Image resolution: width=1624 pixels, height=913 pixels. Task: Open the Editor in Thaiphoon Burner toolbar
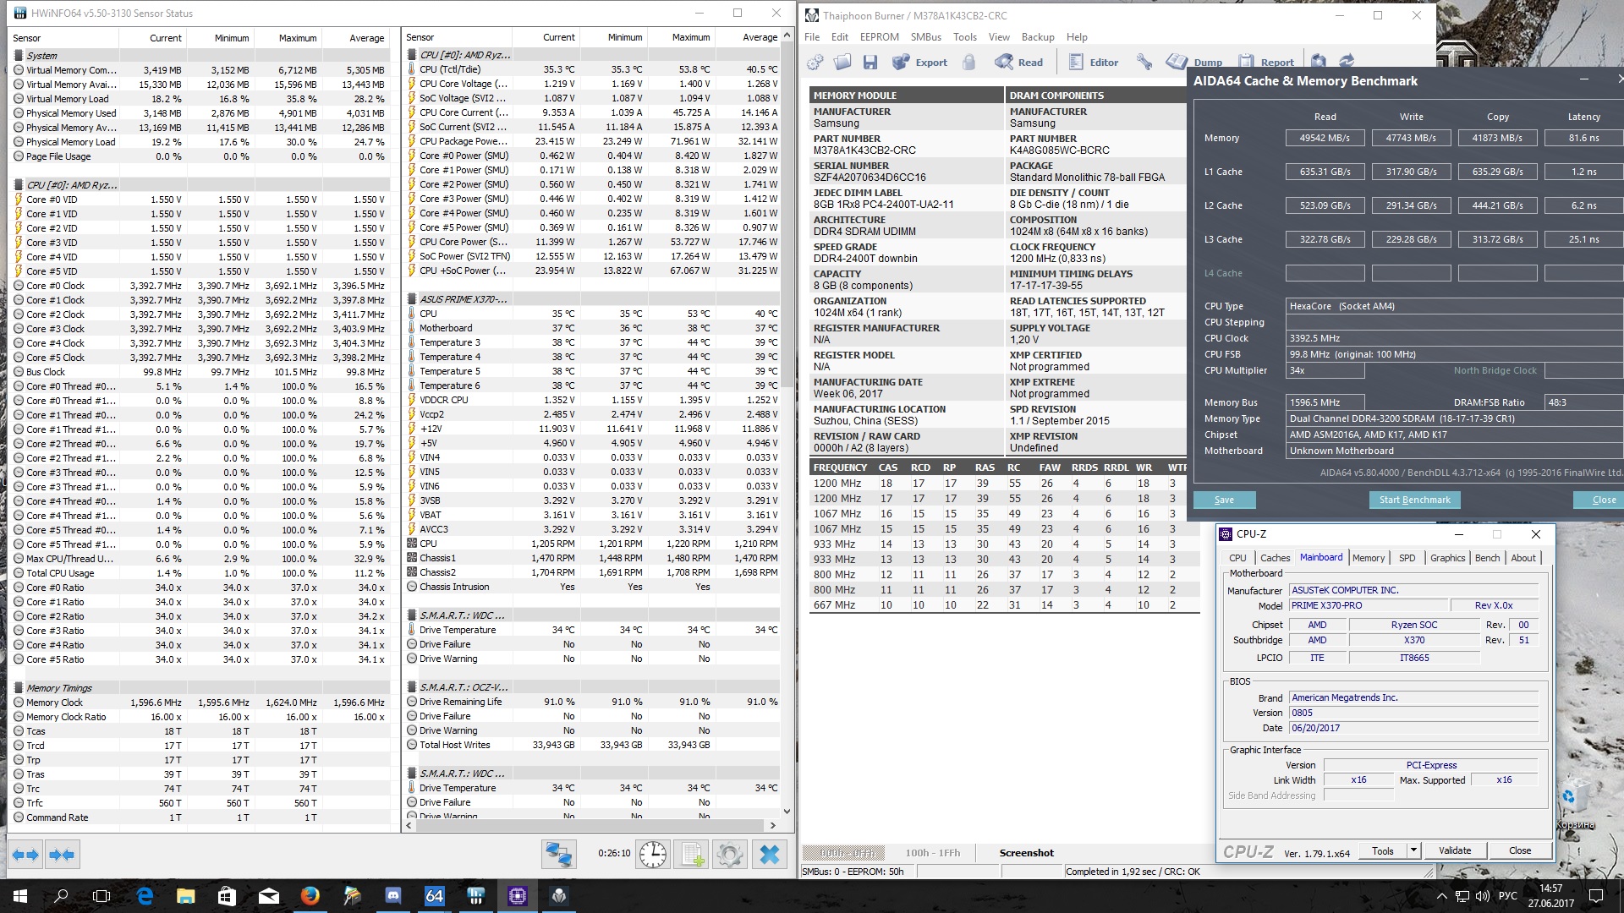click(1093, 62)
